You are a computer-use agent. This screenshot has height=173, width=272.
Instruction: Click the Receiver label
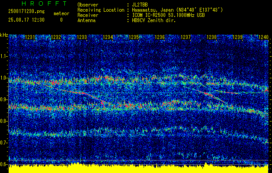(88, 15)
